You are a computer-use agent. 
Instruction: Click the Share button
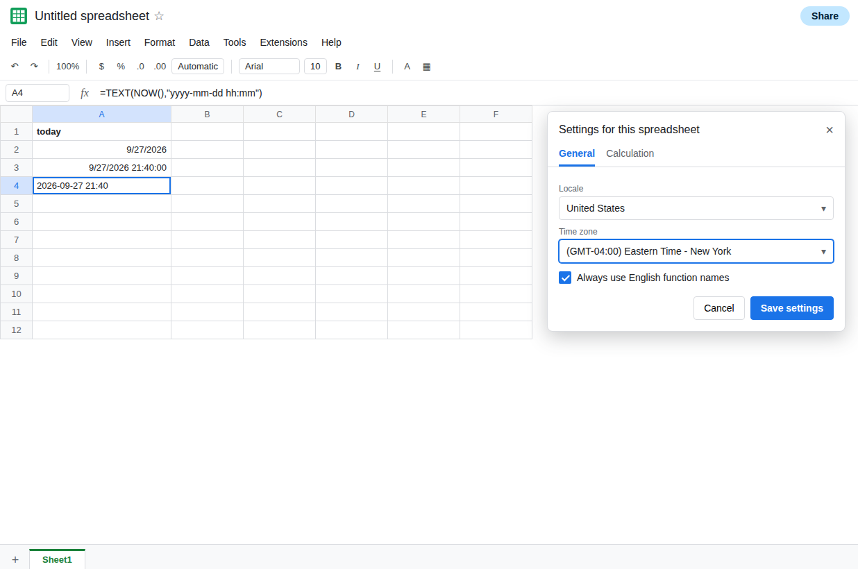click(825, 16)
